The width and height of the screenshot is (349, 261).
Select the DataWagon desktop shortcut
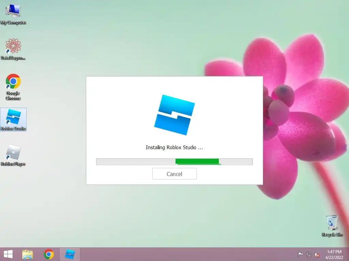(13, 49)
